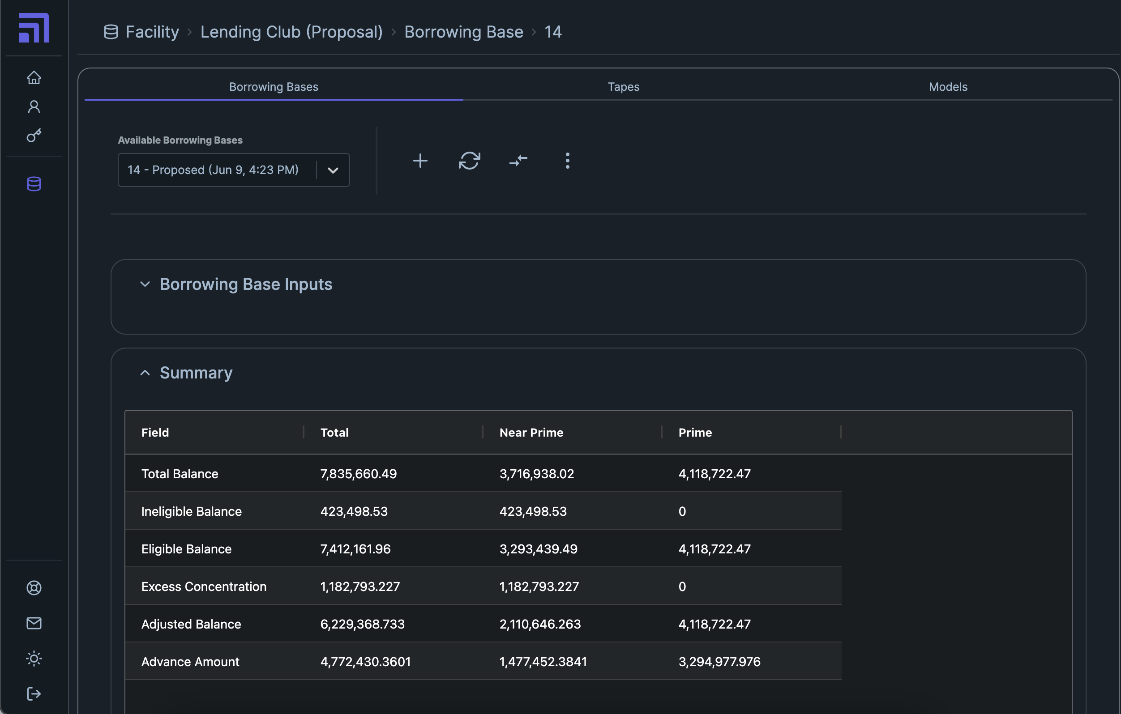Switch to the Tapes tab
The width and height of the screenshot is (1121, 714).
[623, 87]
